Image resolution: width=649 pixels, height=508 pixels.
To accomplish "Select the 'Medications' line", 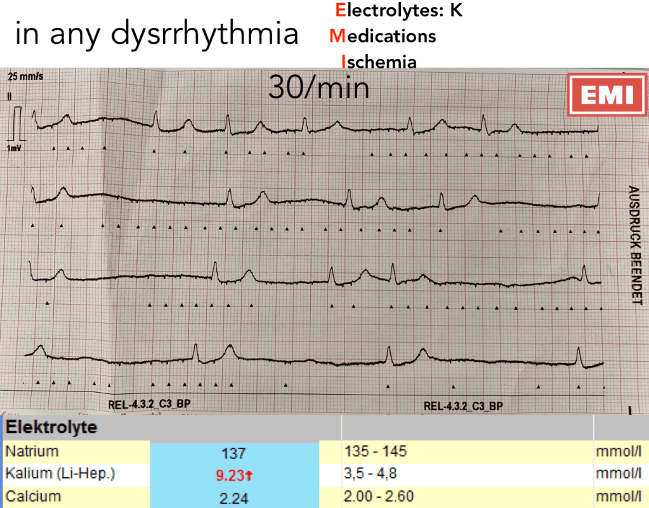I will tap(383, 36).
